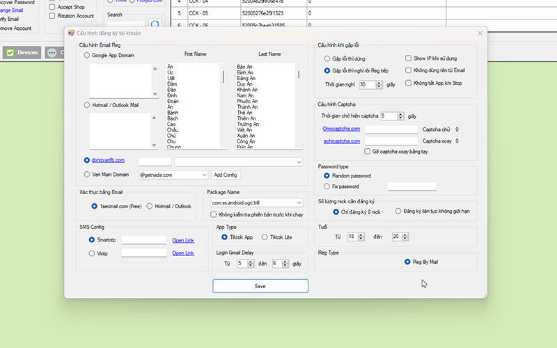
Task: Choose 1secmail.com (Free) verification
Action: pyautogui.click(x=94, y=206)
